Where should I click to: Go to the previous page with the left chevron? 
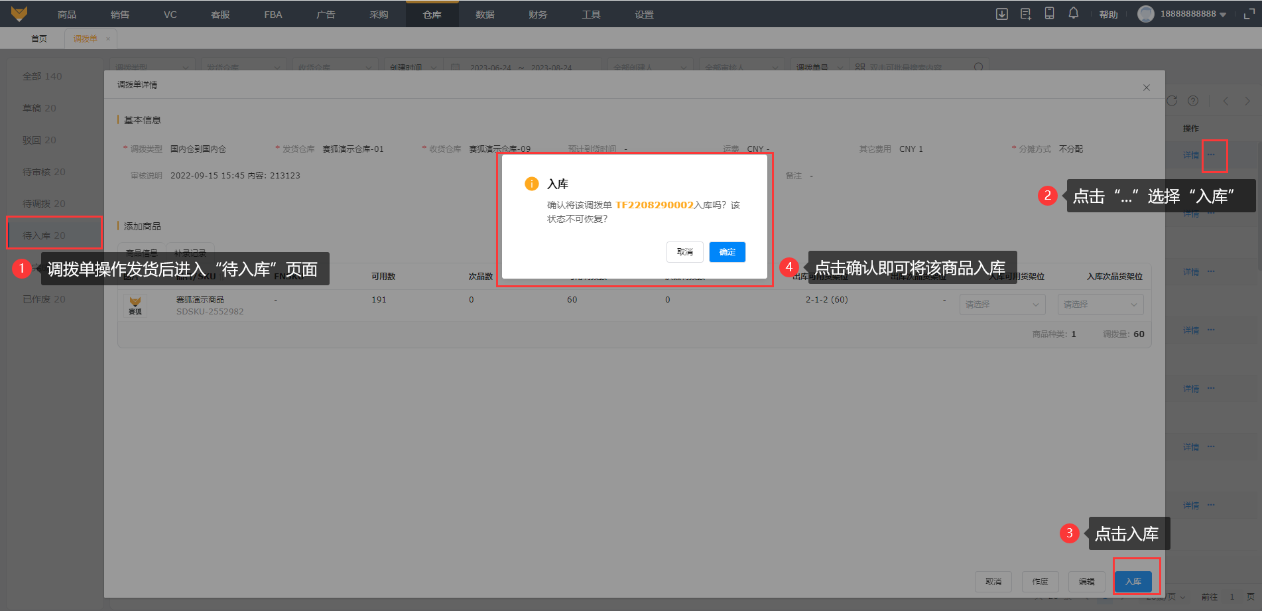(1226, 101)
